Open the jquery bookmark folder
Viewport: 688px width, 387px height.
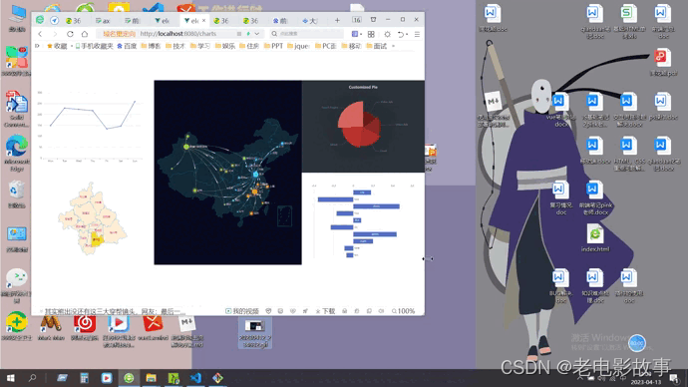point(299,46)
